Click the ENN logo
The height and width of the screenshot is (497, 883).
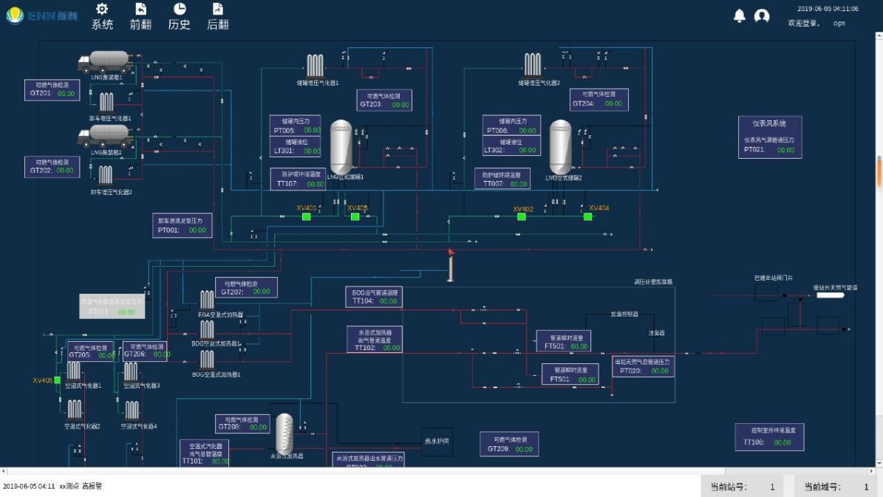tap(41, 16)
